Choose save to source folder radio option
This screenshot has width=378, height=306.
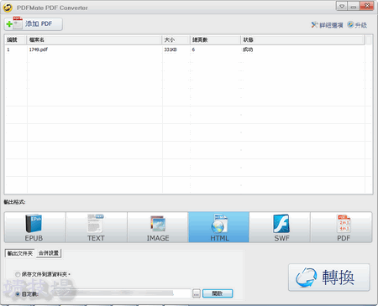(18, 274)
